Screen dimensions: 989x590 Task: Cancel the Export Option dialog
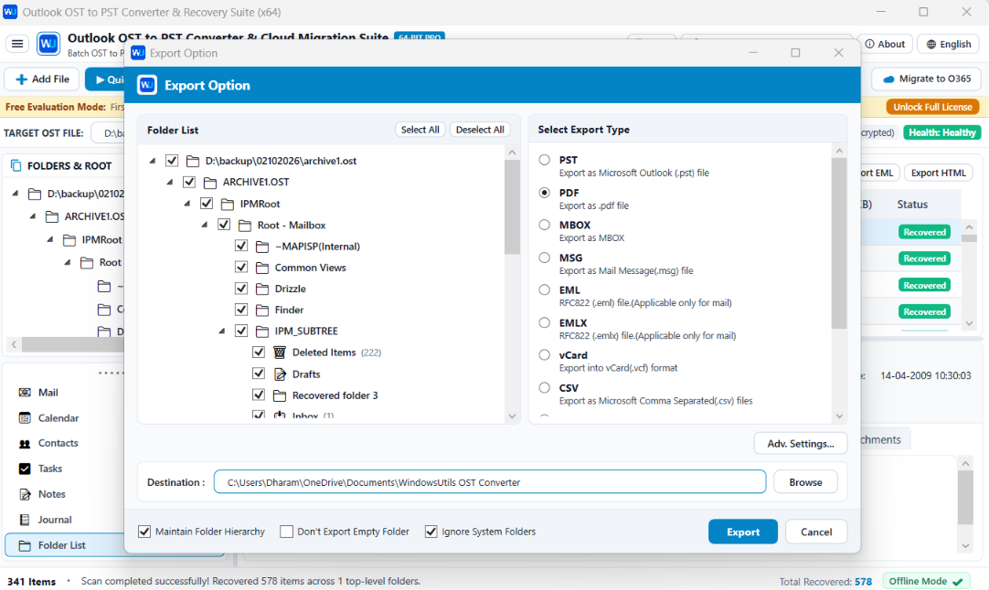pyautogui.click(x=816, y=532)
